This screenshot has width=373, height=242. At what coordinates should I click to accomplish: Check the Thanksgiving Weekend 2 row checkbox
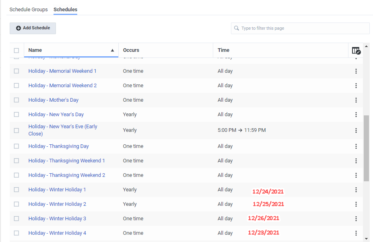[16, 175]
